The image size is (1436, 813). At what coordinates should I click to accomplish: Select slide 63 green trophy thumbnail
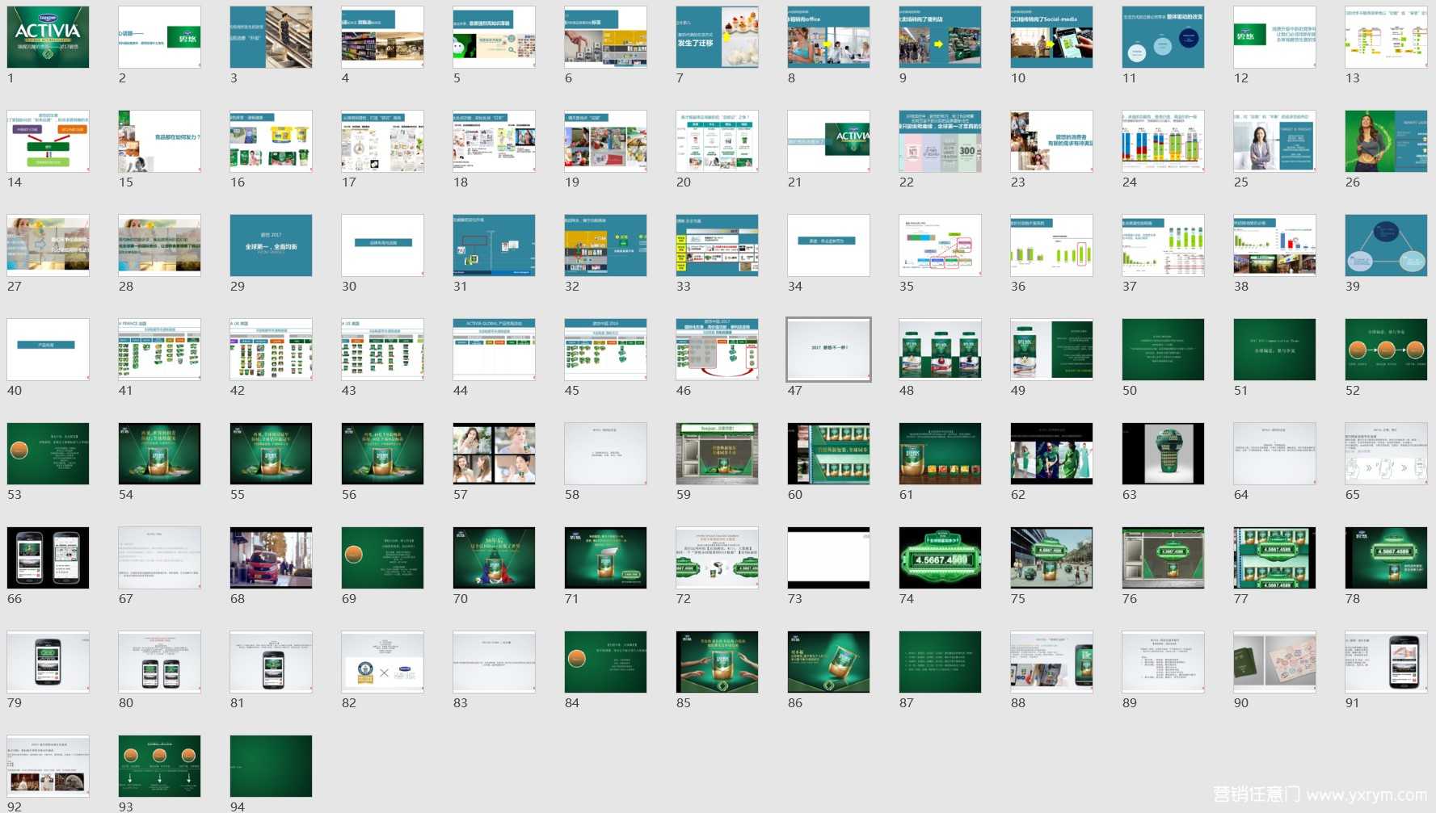pyautogui.click(x=1164, y=454)
